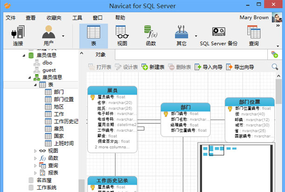Open dropdown arrow next to 用户

click(x=63, y=36)
